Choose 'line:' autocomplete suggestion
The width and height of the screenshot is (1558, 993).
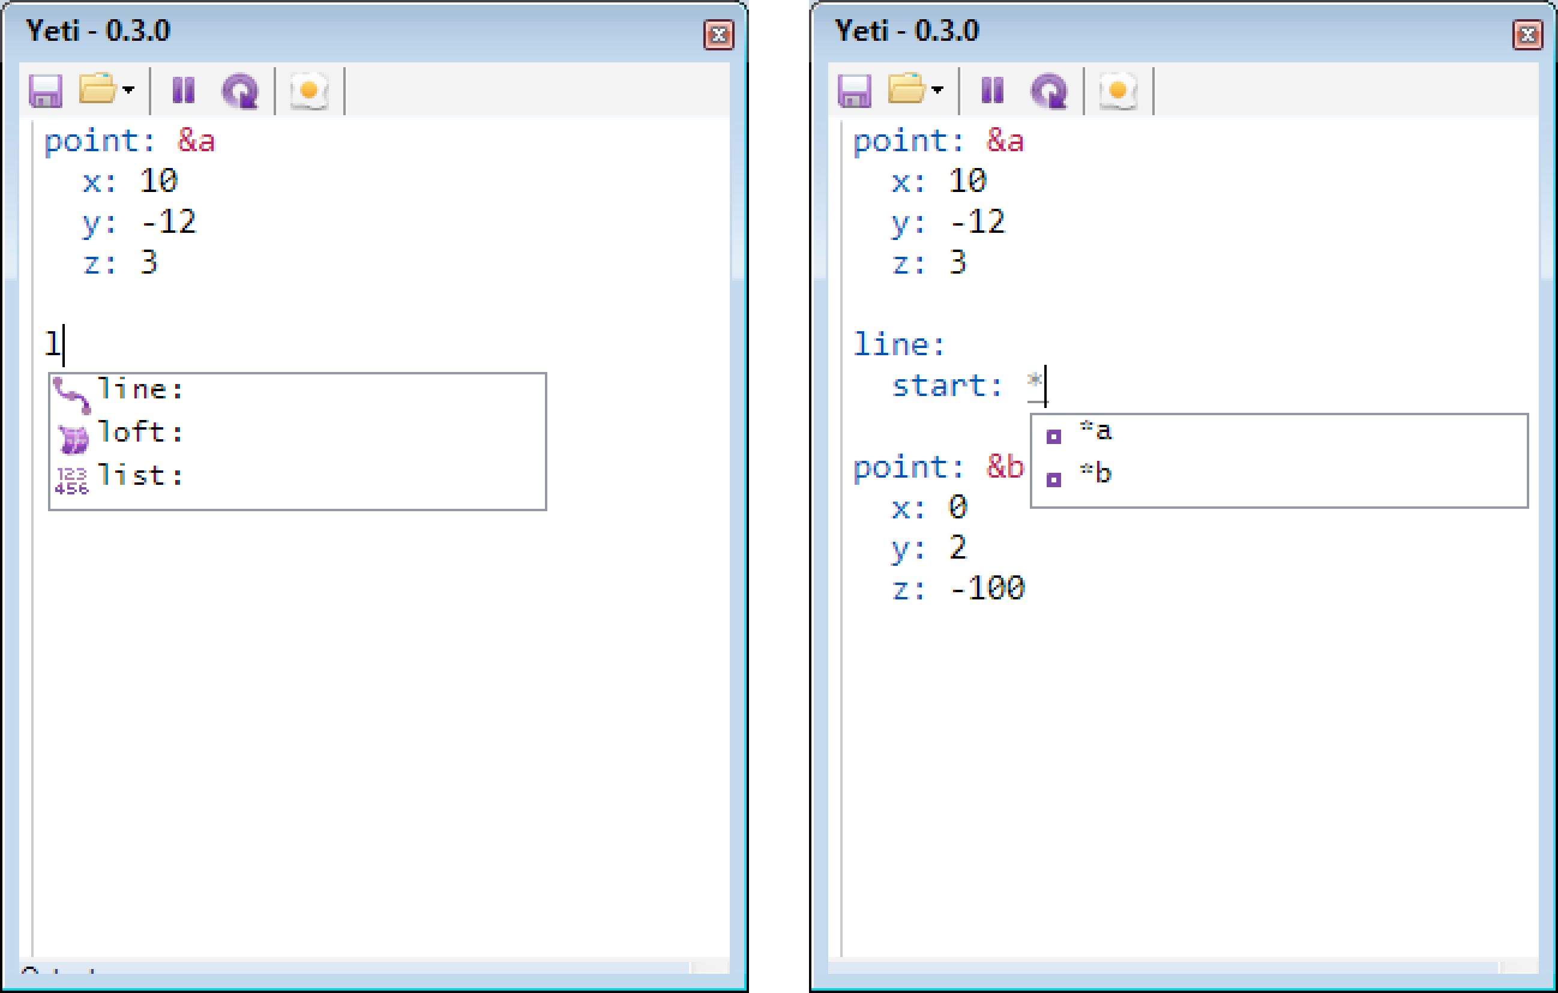tap(298, 391)
